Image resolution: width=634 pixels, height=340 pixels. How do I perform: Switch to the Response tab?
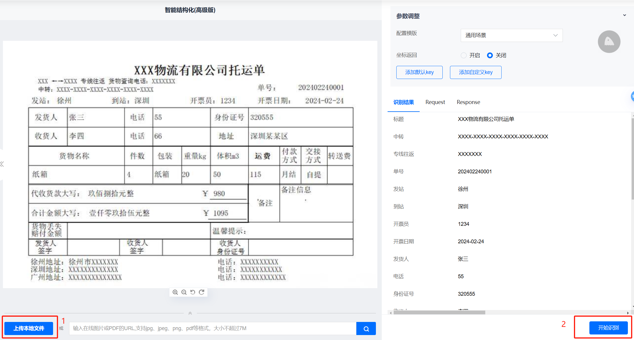click(468, 102)
